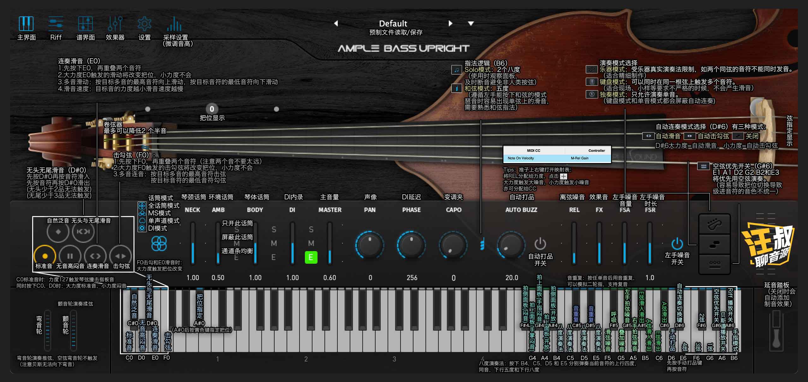The image size is (808, 382).
Task: Click the B6 piano key (手指模式)
Action: (735, 341)
